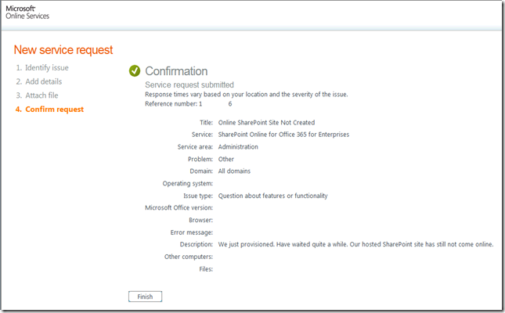Click the Reference number value

[216, 104]
